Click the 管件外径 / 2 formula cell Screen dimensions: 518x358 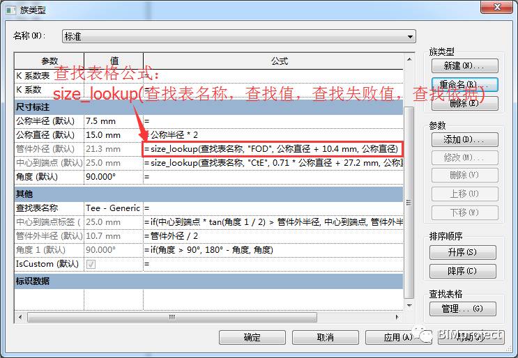[273, 236]
